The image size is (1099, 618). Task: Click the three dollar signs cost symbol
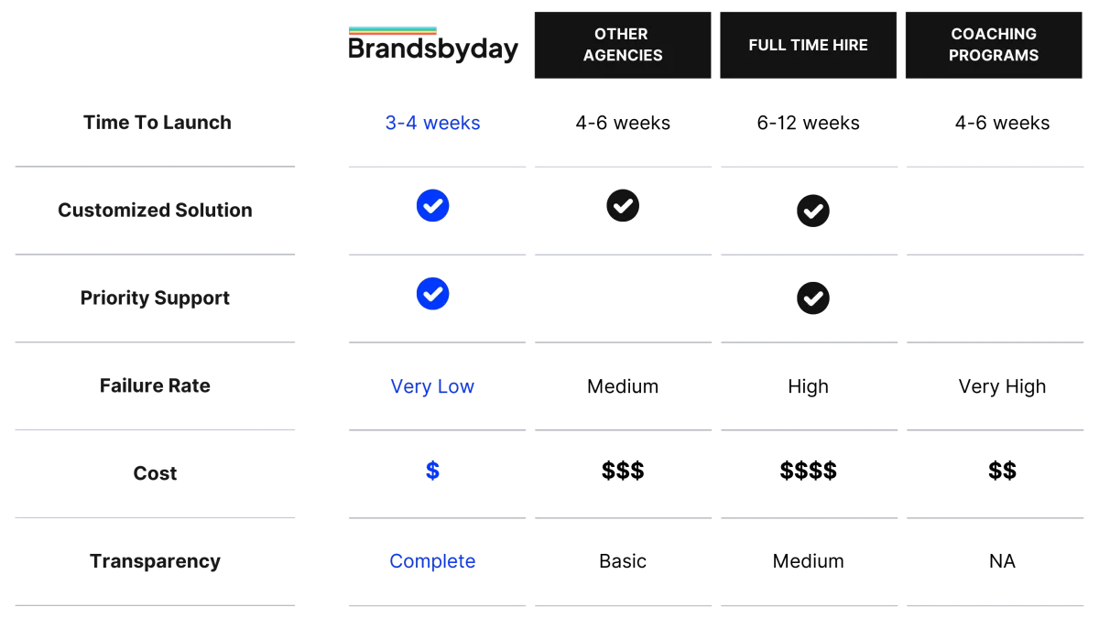[x=623, y=471]
